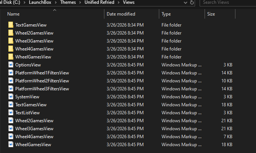Select the TextGamesView folder icon
This screenshot has width=256, height=153.
coord(11,25)
